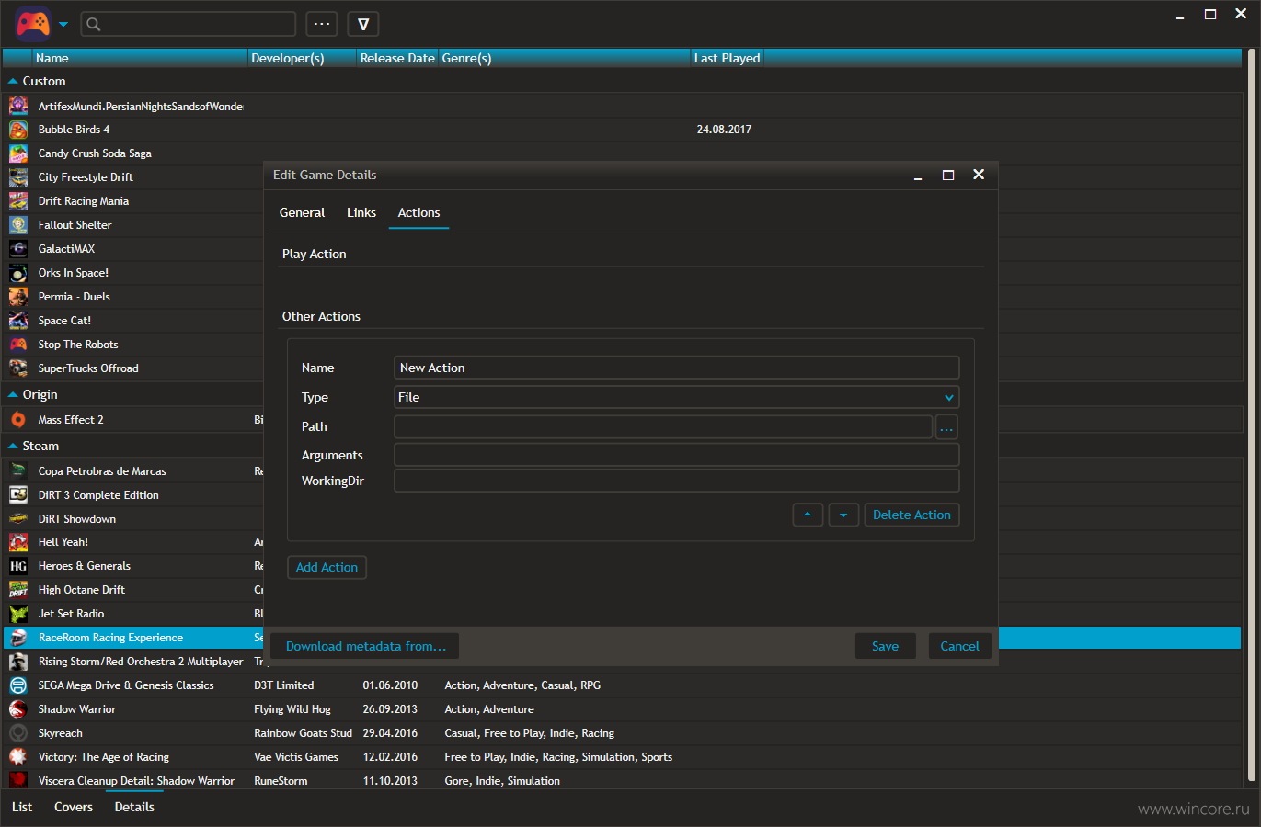1261x827 pixels.
Task: Click the Delete Action button
Action: click(911, 515)
